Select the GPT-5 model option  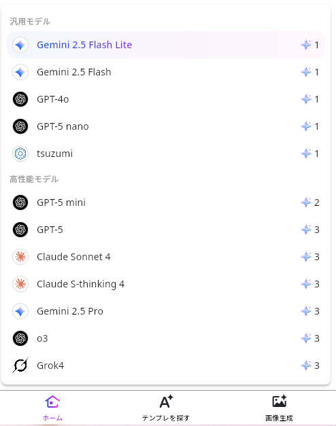pos(166,230)
